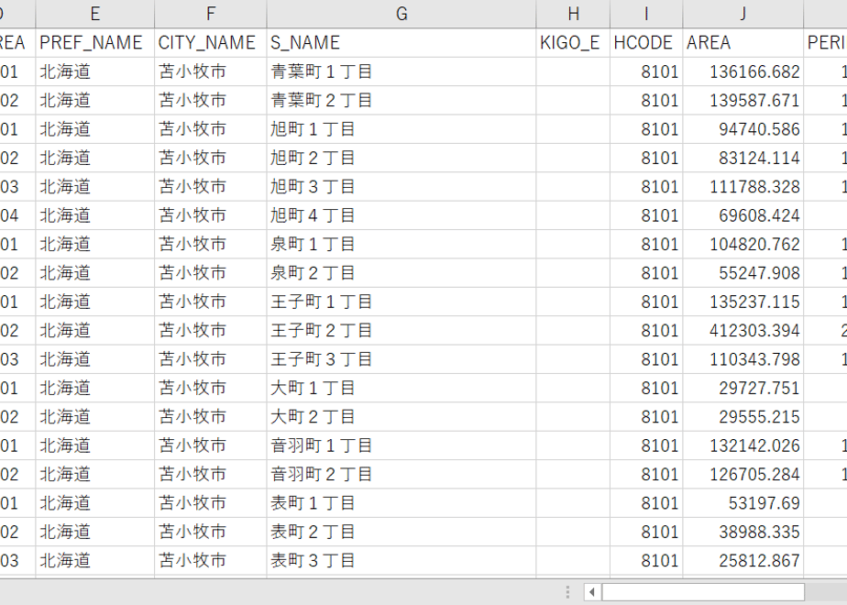
Task: Select 苫小牧市 in the 旭町１丁目 row
Action: (x=211, y=129)
